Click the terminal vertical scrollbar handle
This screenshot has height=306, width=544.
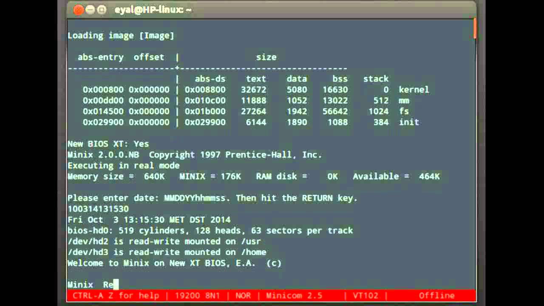click(x=474, y=29)
